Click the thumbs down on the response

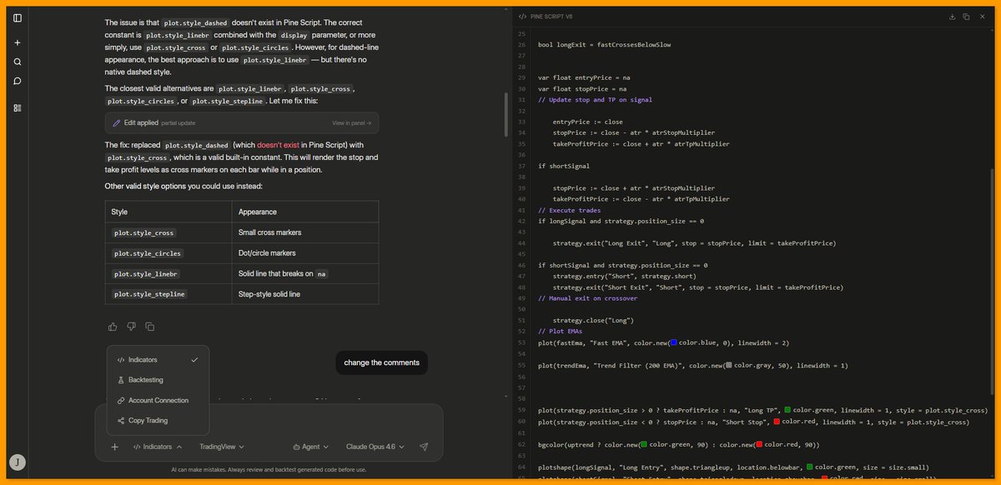point(131,326)
